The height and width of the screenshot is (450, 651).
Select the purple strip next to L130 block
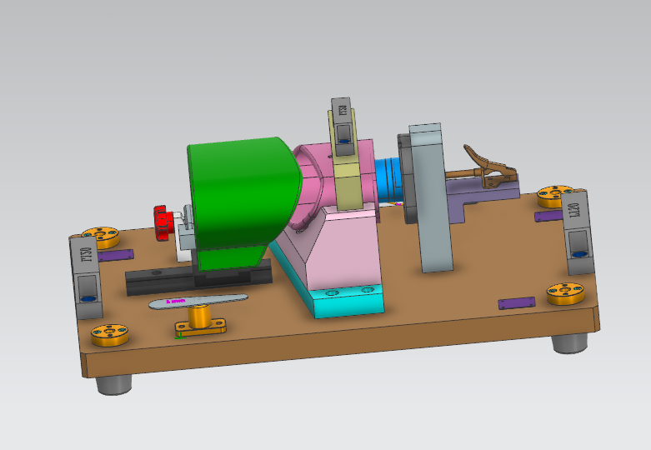click(x=116, y=255)
